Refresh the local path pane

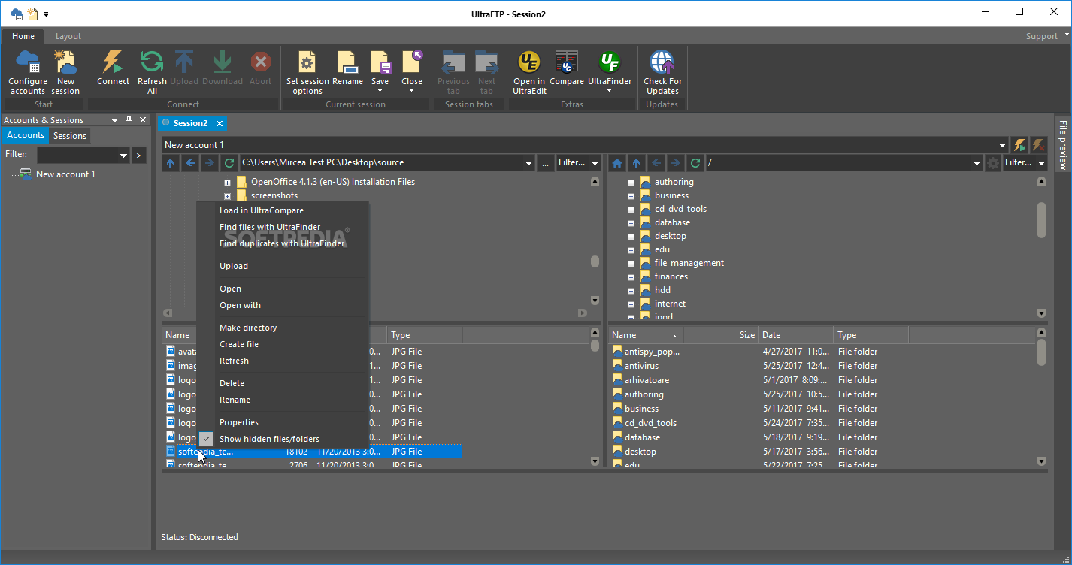[229, 162]
